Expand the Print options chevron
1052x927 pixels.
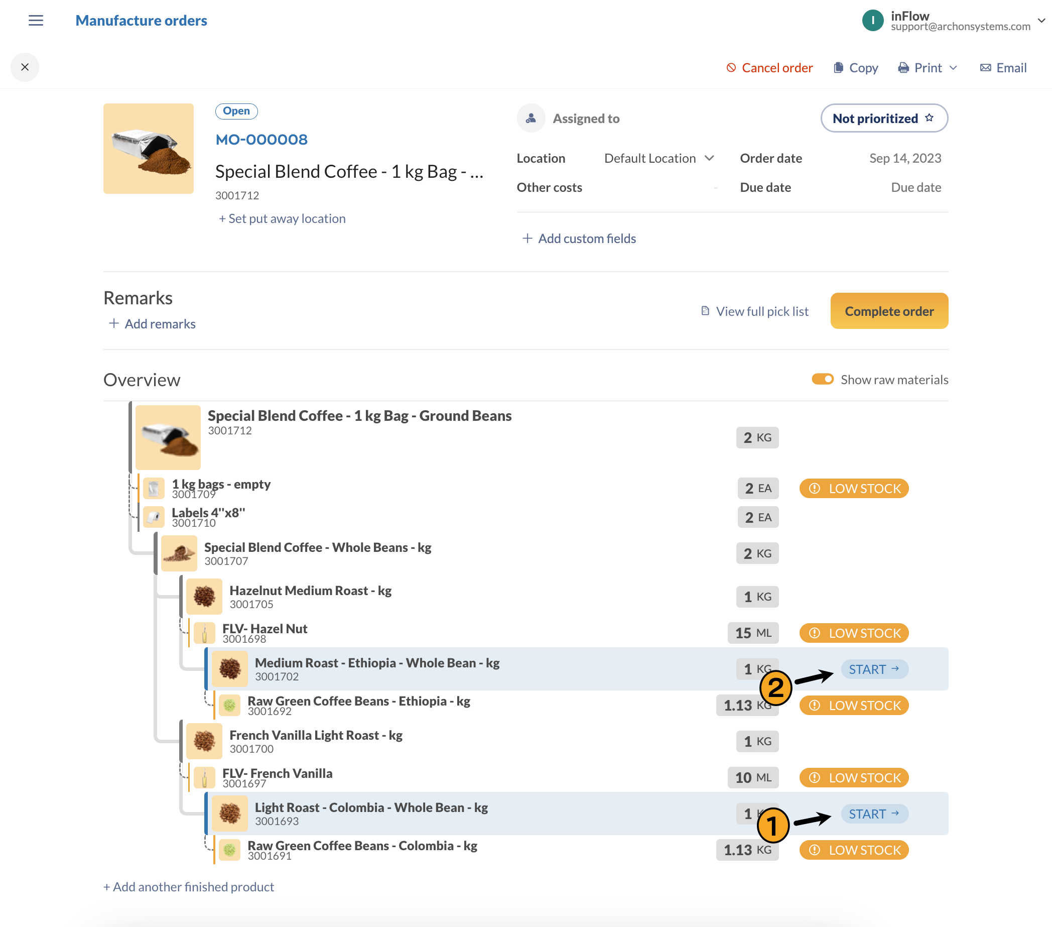953,68
